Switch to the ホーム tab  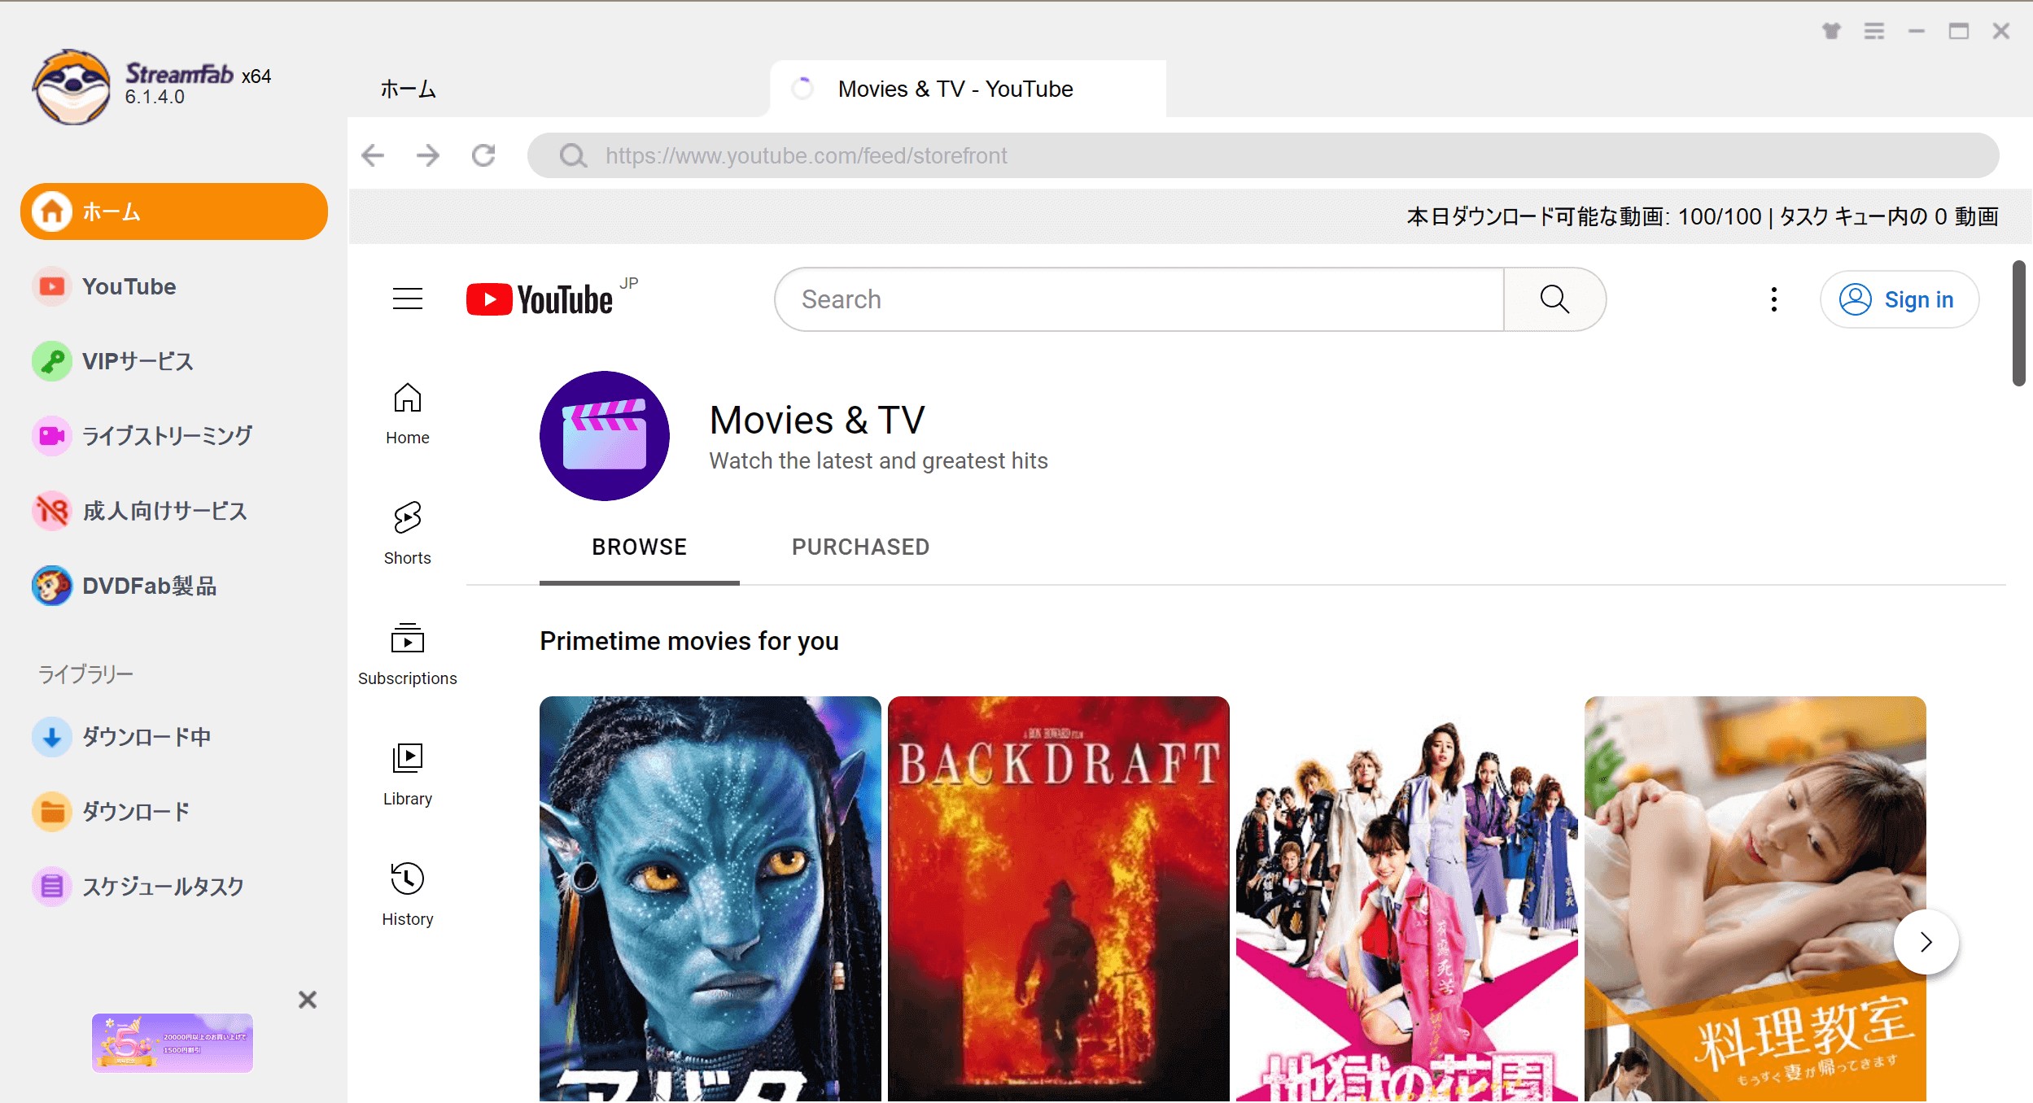[408, 89]
